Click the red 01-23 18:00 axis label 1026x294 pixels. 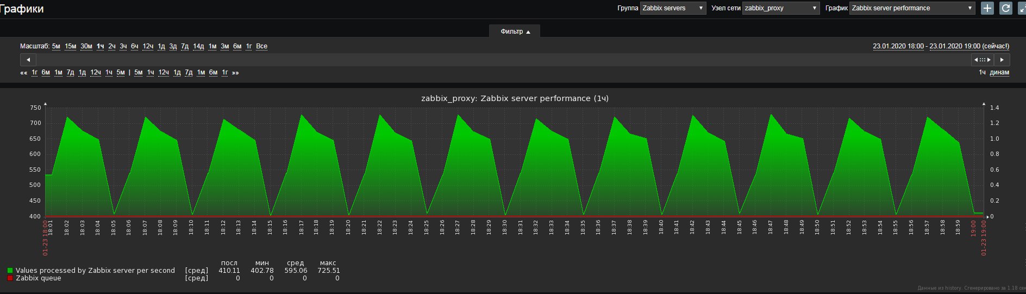click(45, 237)
